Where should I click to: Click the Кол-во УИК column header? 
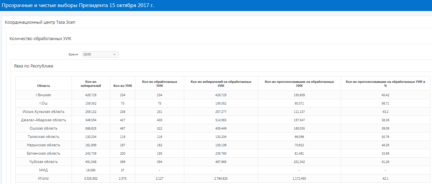122,86
